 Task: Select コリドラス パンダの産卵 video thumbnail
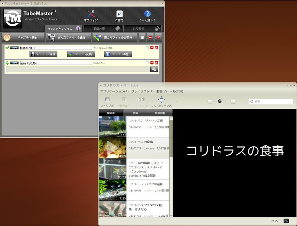tap(112, 190)
